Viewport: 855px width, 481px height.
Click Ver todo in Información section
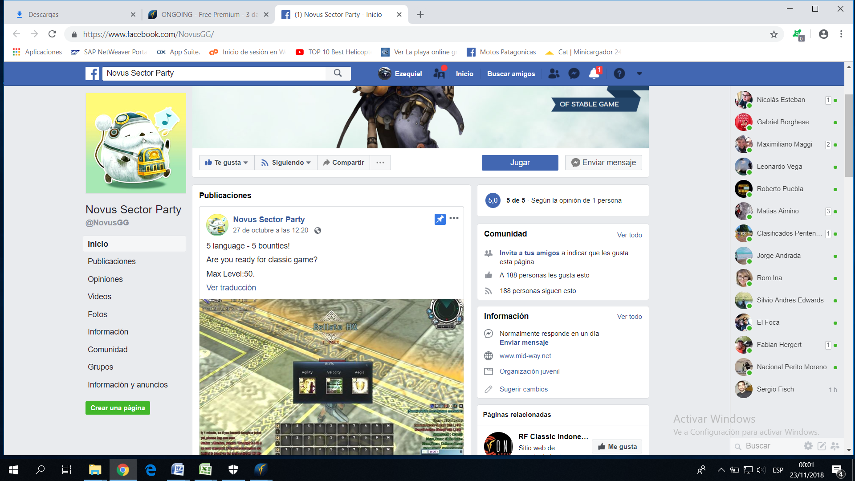coord(629,317)
